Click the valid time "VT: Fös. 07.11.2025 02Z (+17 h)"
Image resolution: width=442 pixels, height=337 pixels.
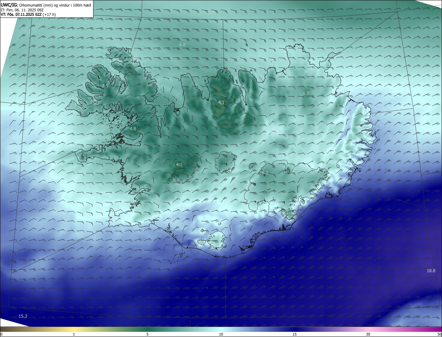pyautogui.click(x=28, y=14)
